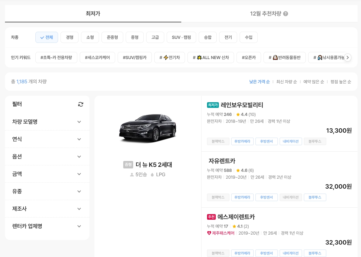Select the SUV·캠핑 vehicle category
This screenshot has width=361, height=257.
pos(181,37)
